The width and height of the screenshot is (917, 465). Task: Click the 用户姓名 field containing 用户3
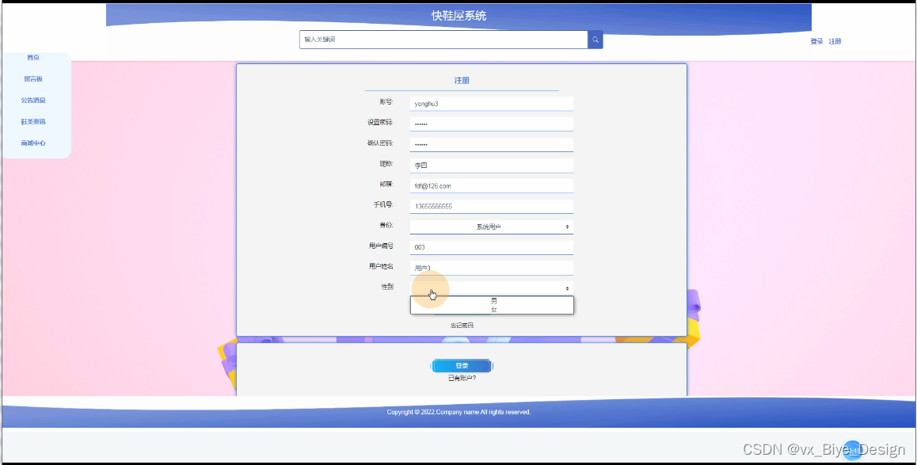pyautogui.click(x=491, y=268)
